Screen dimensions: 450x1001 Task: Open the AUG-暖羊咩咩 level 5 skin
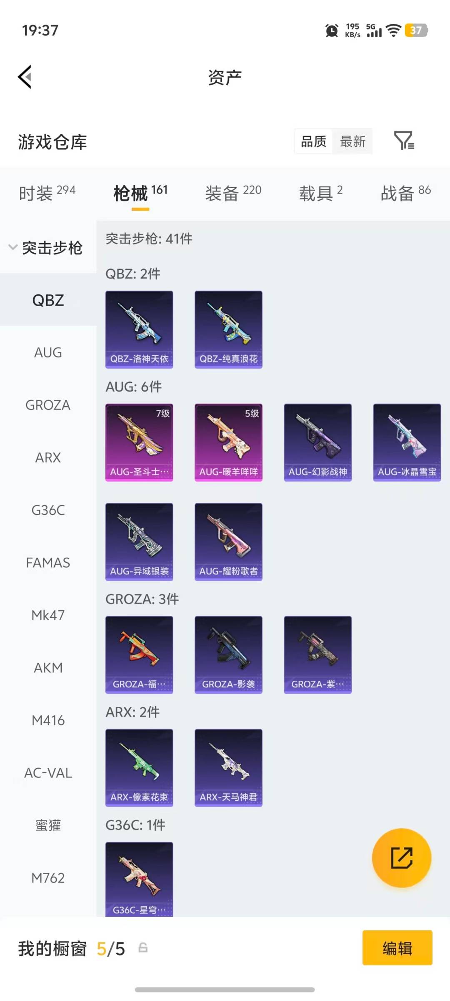(228, 443)
